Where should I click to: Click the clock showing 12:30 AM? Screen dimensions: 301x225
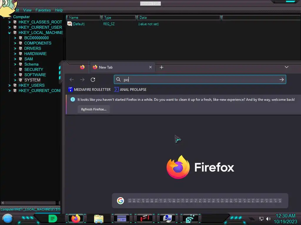285,216
